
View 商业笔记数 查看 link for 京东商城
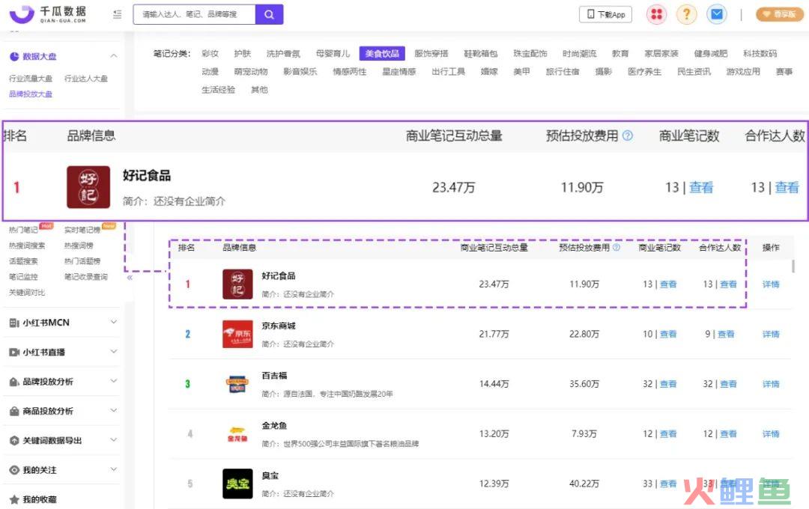pos(668,334)
